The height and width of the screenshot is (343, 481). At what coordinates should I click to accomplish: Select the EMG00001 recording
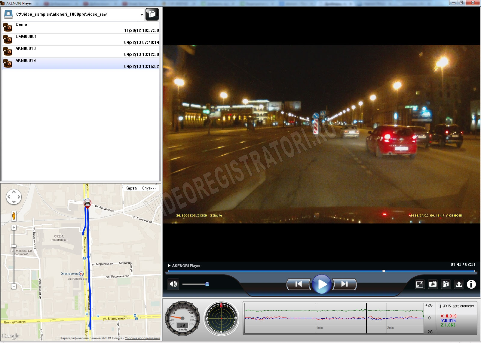(x=81, y=39)
